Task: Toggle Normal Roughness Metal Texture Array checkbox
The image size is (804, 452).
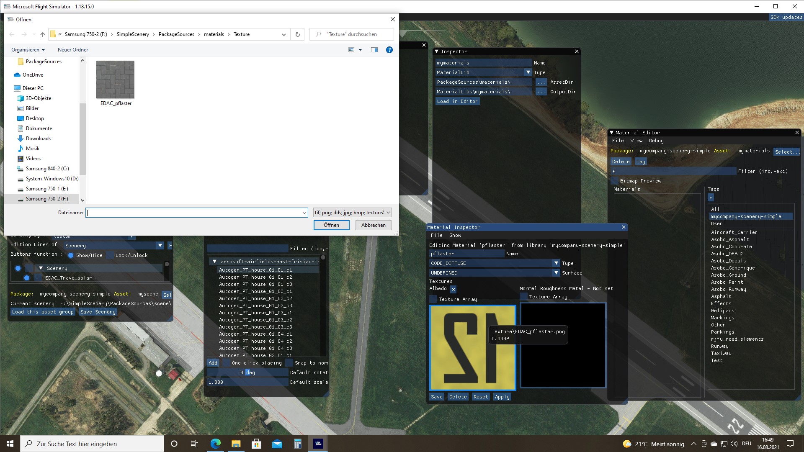Action: (523, 297)
